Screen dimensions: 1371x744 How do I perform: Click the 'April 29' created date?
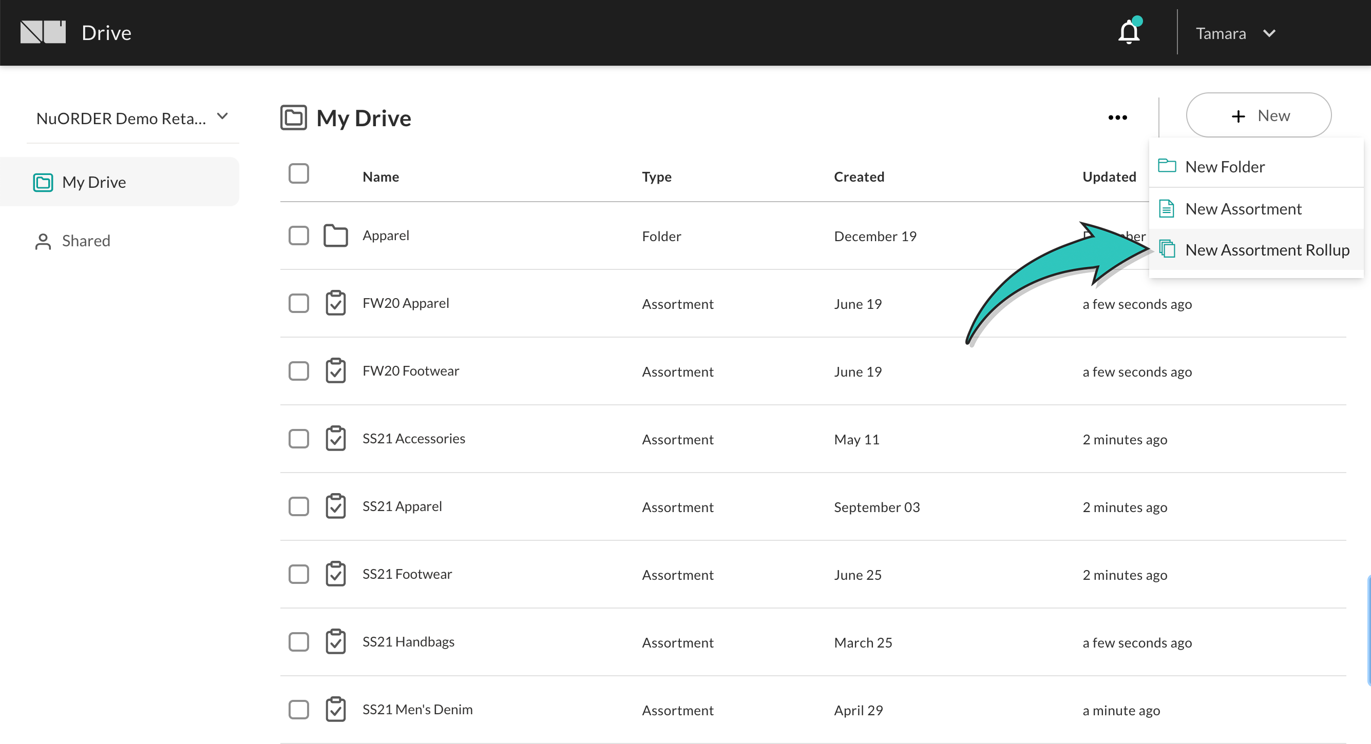pyautogui.click(x=858, y=710)
